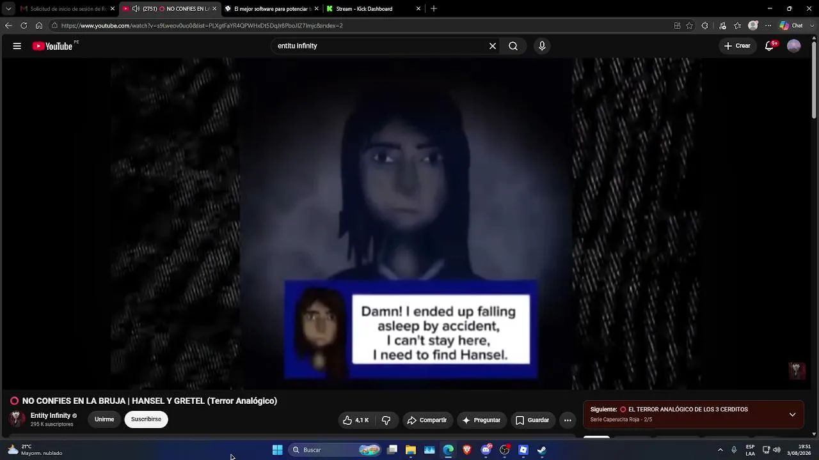Expand the Copilot Chat dropdown chevron
819x460 pixels.
tap(811, 26)
